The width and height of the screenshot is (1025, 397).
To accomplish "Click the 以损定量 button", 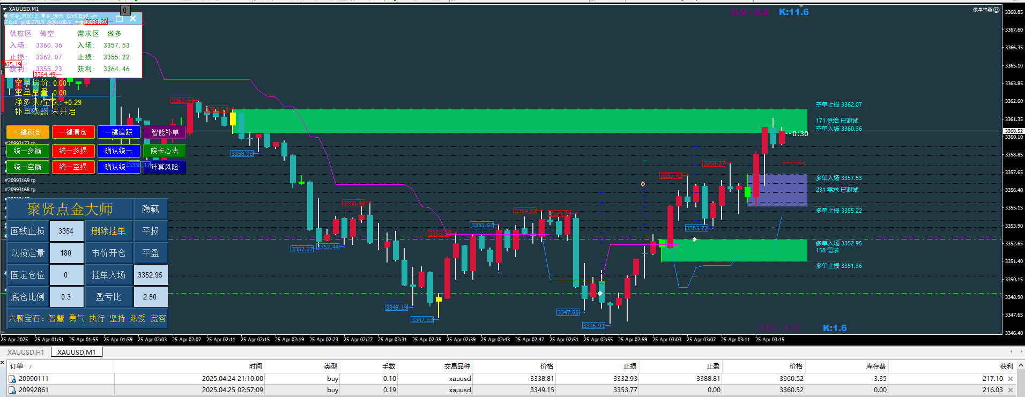I will 28,253.
